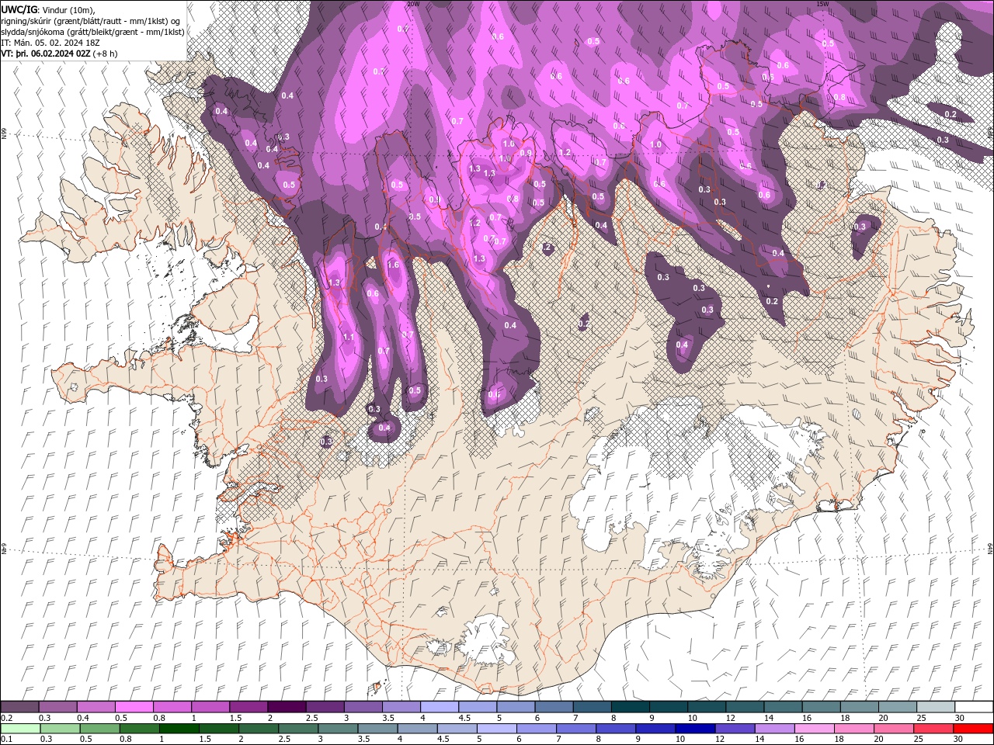Pick the bright pink 0.5–0.8 snow swatch
Viewport: 994px width, 745px height.
click(134, 707)
